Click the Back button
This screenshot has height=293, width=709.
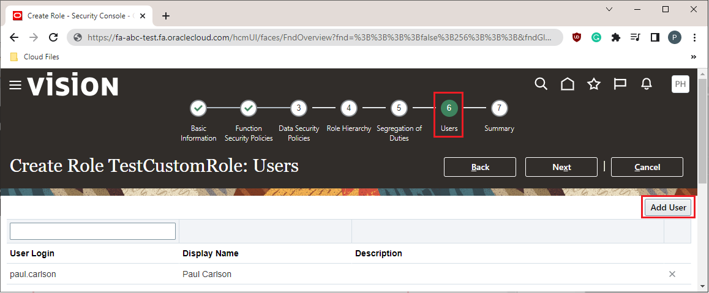pos(480,167)
